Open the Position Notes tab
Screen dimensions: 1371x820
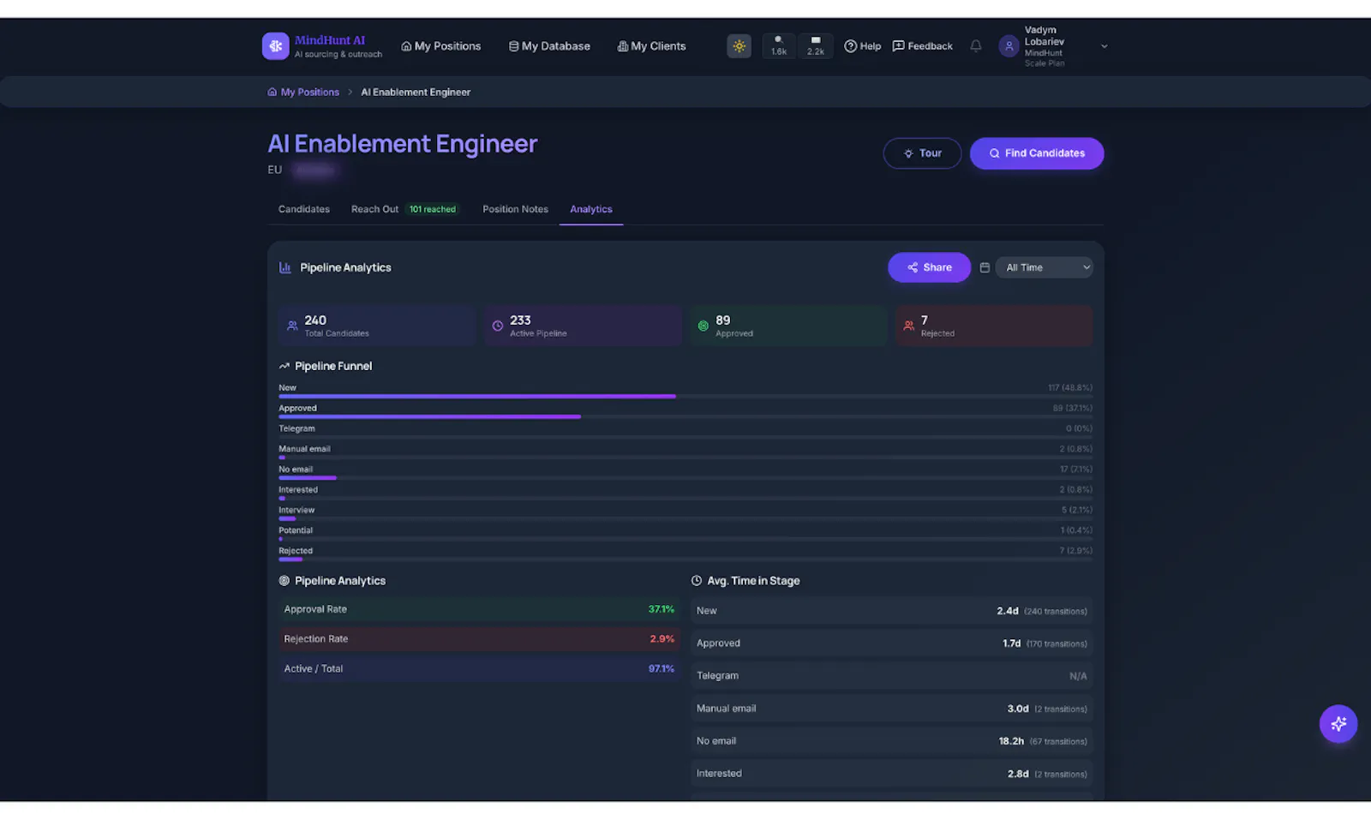tap(515, 209)
